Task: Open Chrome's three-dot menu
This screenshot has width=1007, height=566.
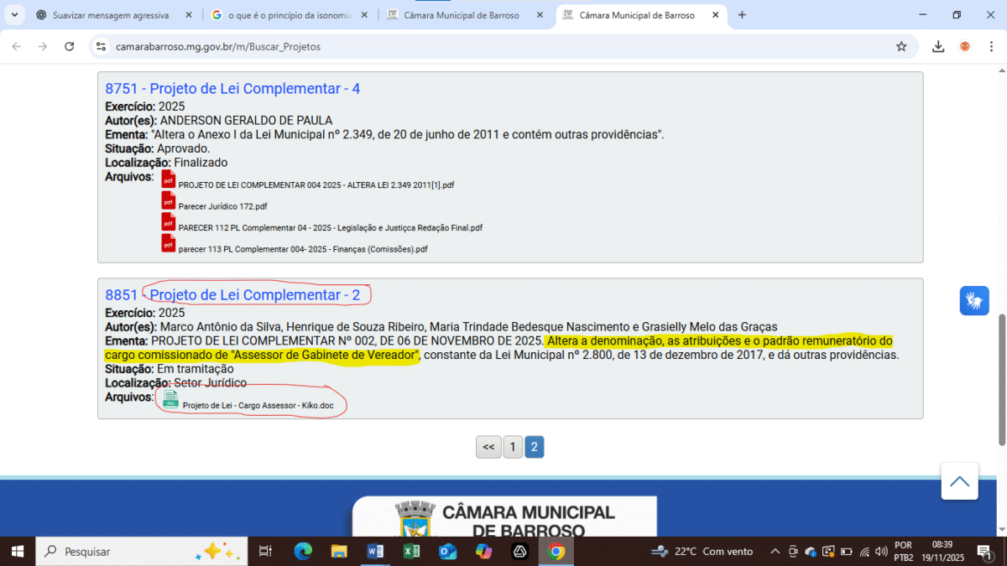Action: 991,47
